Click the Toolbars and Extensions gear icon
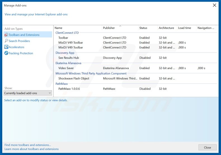 pyautogui.click(x=6, y=35)
